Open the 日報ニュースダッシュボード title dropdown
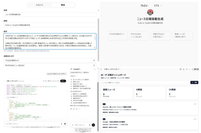201x133 pixels. point(112,69)
